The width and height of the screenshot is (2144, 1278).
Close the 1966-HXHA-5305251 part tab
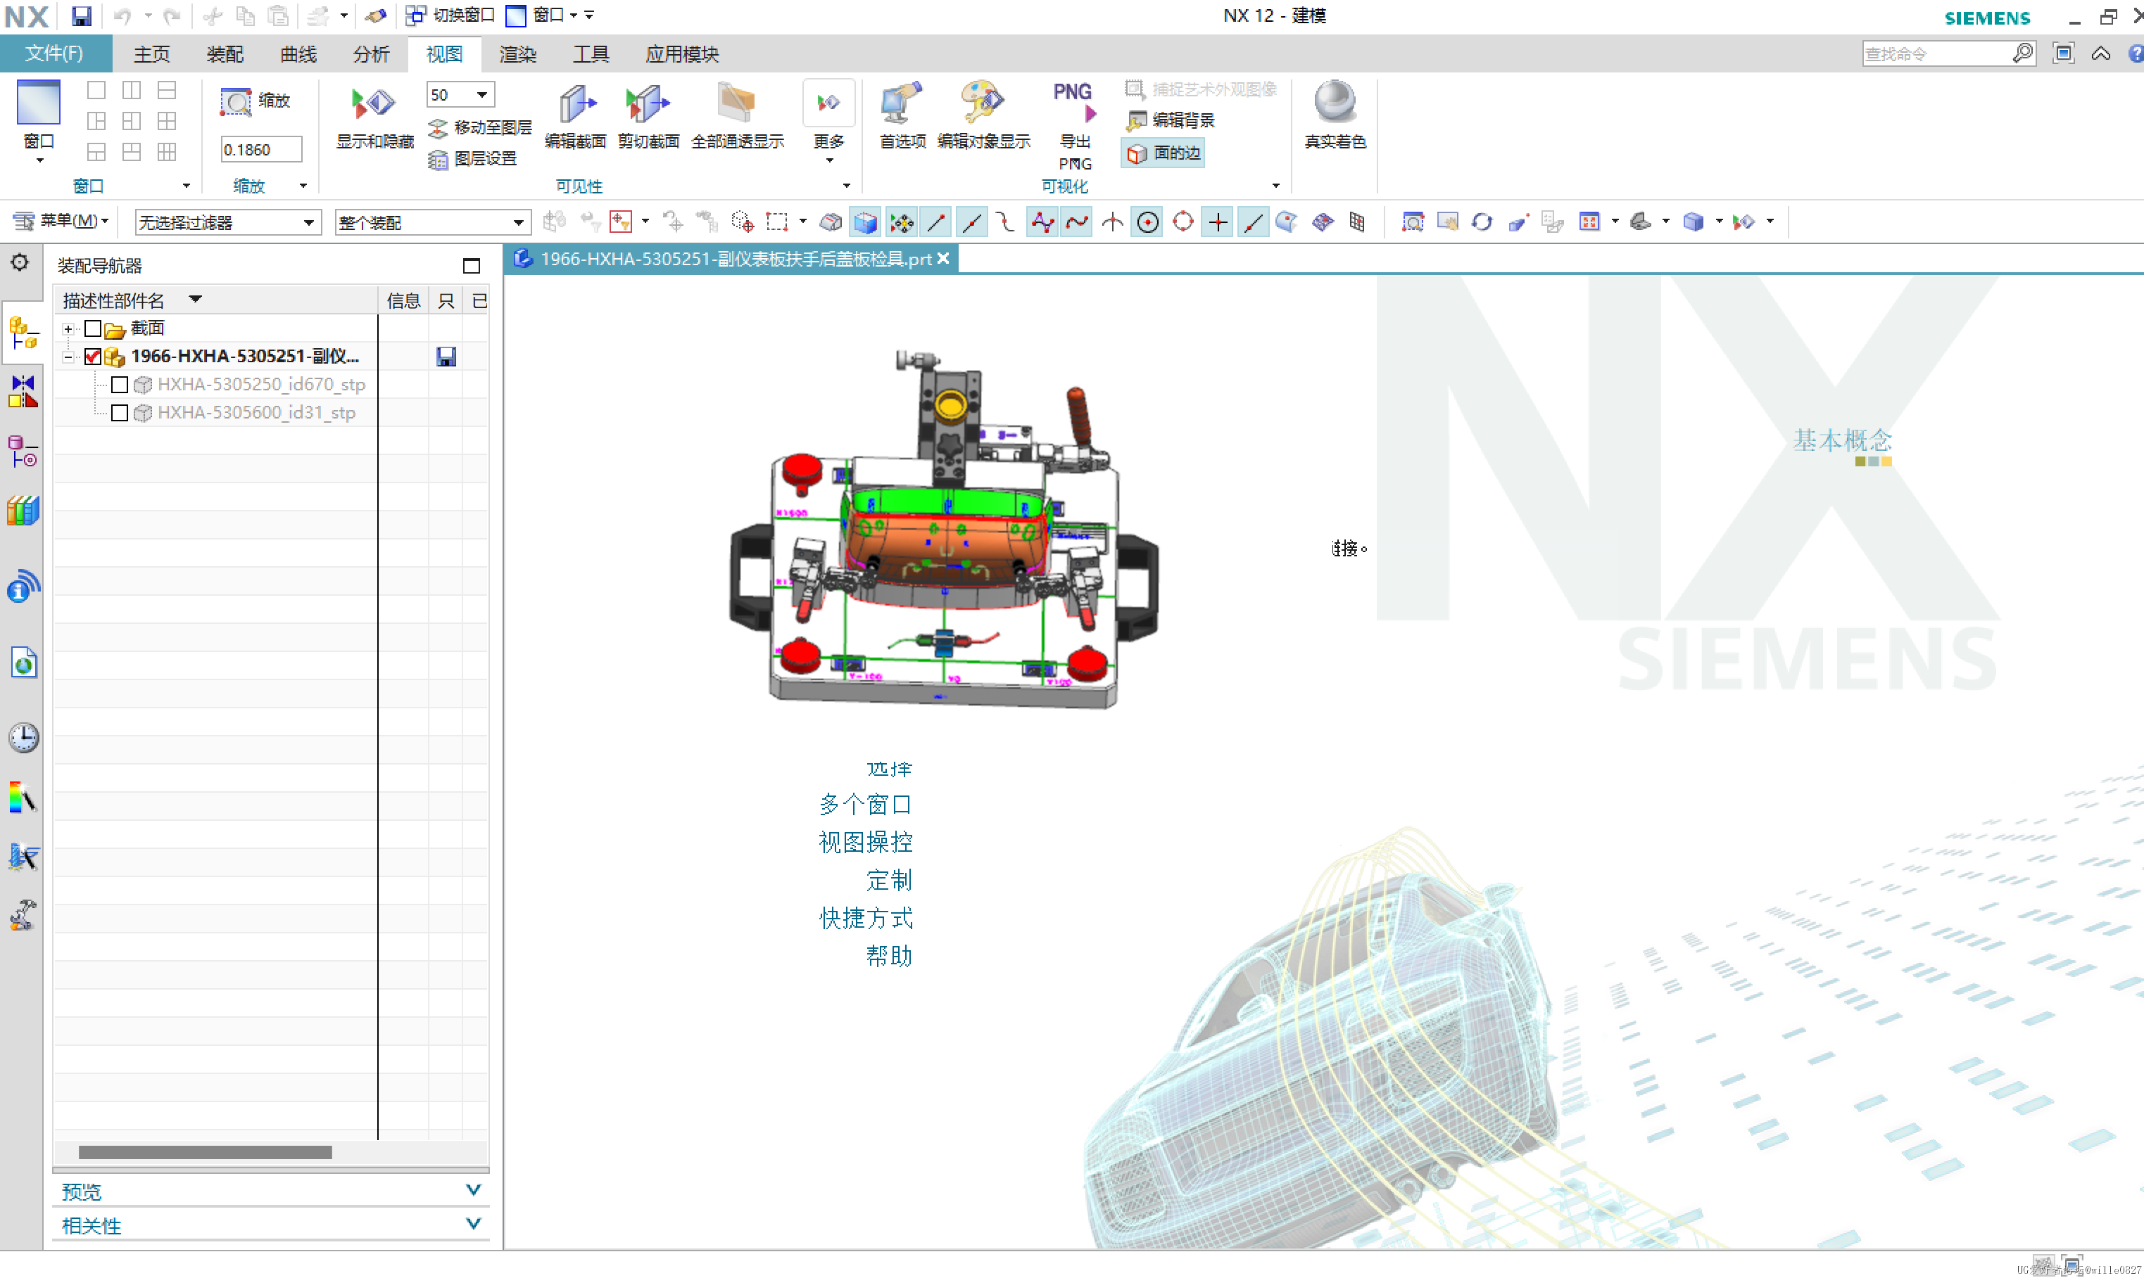point(944,258)
